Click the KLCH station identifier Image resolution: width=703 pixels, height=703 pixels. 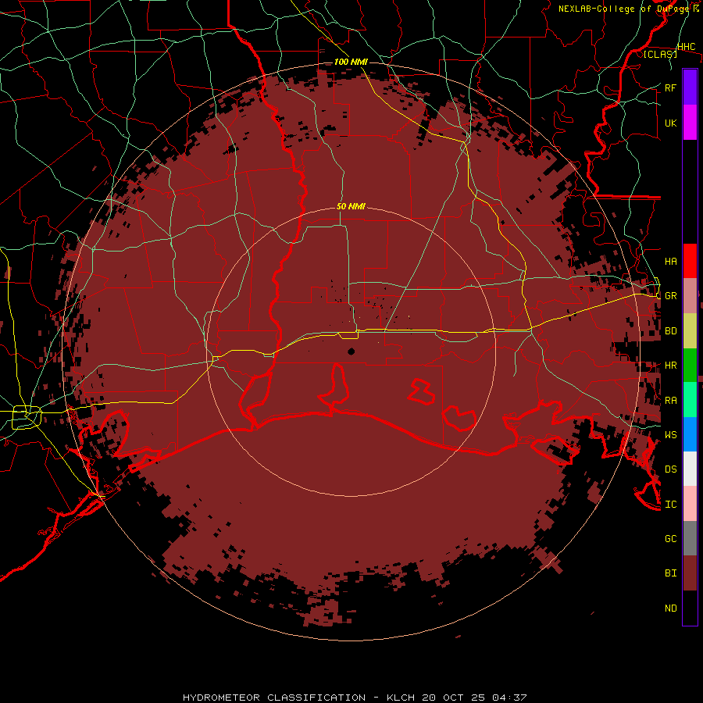(401, 698)
